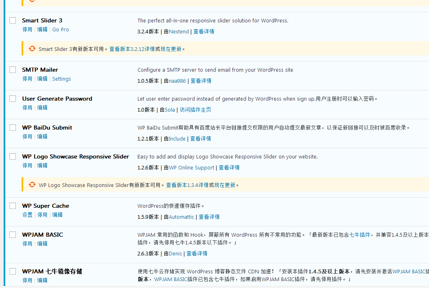Click the User Generate Password plugin name
The height and width of the screenshot is (288, 429).
click(x=57, y=99)
